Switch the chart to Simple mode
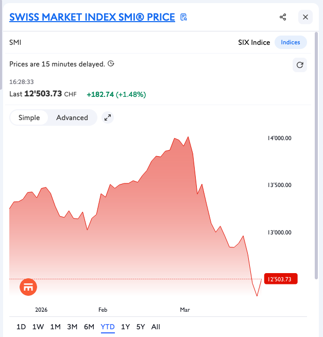323x337 pixels. click(29, 117)
